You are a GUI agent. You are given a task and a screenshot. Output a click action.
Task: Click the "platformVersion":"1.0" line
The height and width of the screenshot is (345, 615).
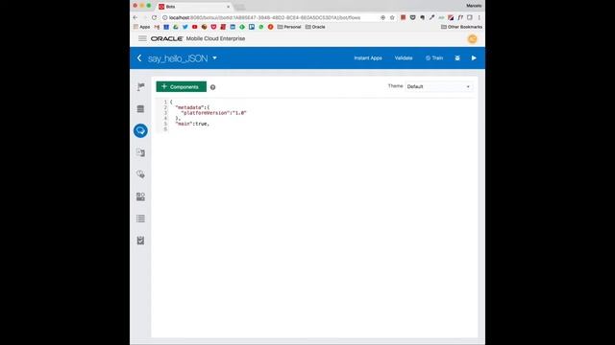213,113
